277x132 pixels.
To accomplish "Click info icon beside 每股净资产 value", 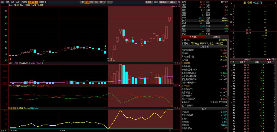I will (226, 89).
